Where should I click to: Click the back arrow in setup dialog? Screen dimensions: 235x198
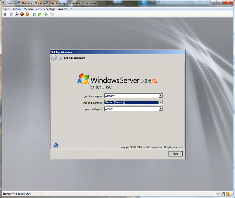click(x=54, y=58)
